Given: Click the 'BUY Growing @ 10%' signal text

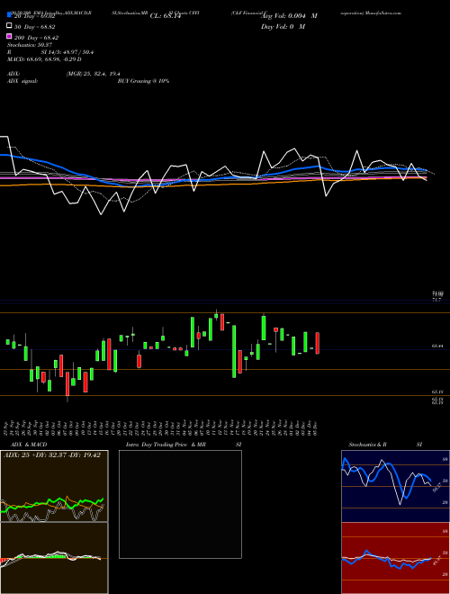Looking at the screenshot, I should [143, 81].
